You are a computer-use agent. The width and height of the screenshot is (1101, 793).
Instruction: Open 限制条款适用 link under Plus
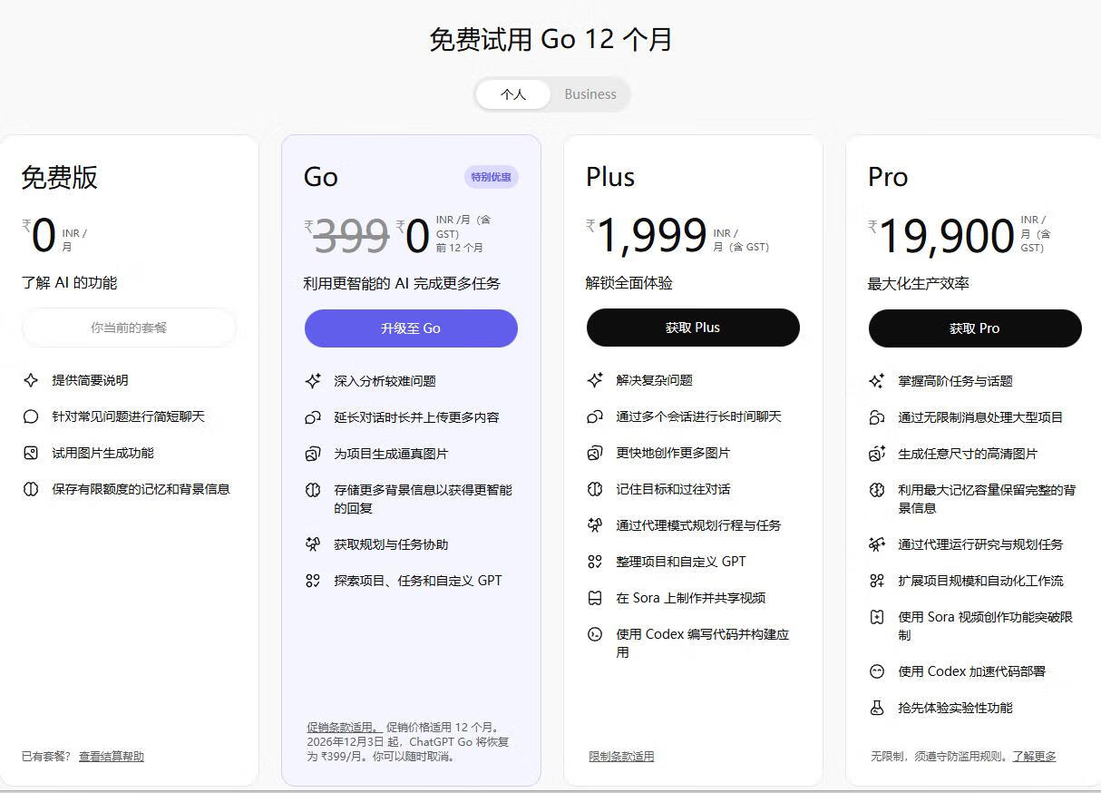(621, 756)
